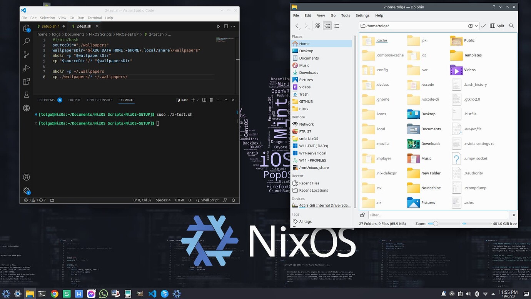Viewport: 531px width, 299px height.
Task: Run the 2-test.sh script via the play button
Action: [x=219, y=26]
